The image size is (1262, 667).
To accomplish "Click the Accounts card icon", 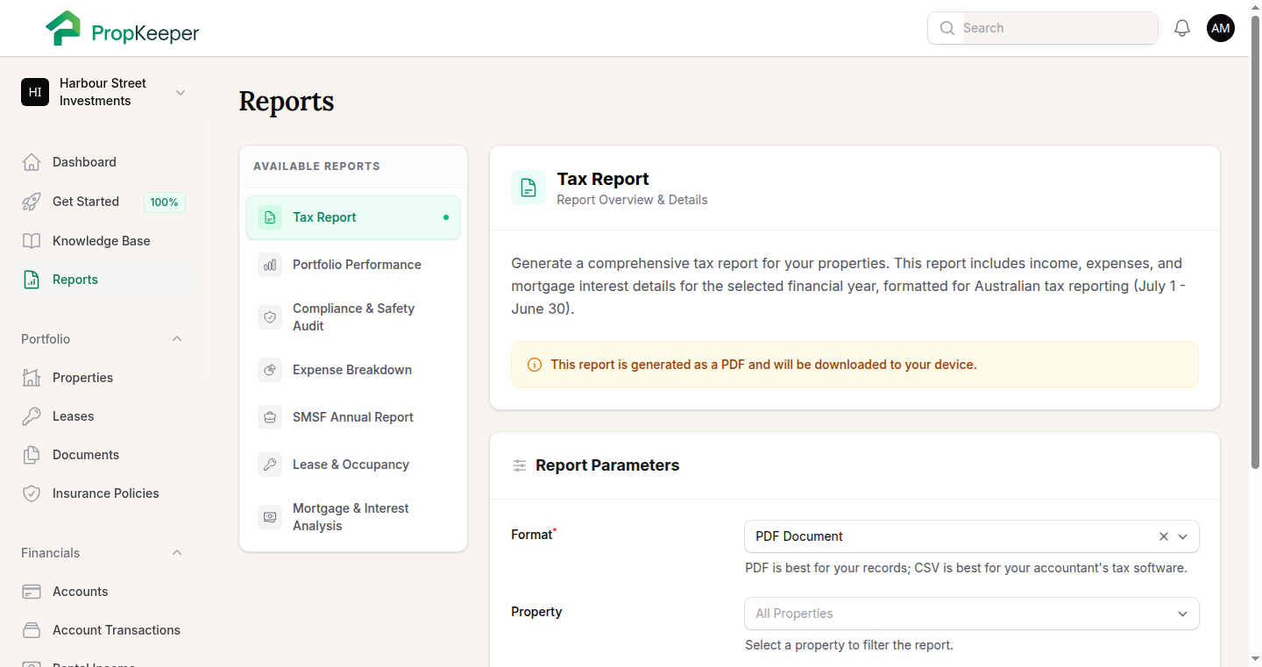I will tap(32, 592).
